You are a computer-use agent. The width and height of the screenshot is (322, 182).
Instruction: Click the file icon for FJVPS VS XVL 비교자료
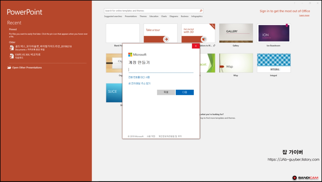[x=12, y=56]
